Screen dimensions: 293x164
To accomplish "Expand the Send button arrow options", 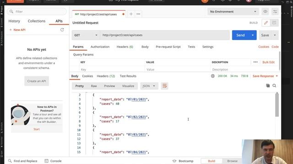I will tap(253, 35).
